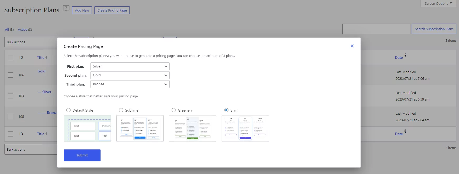Viewport: 459px width, 174px height.
Task: Expand the Screen Options panel
Action: click(x=438, y=3)
